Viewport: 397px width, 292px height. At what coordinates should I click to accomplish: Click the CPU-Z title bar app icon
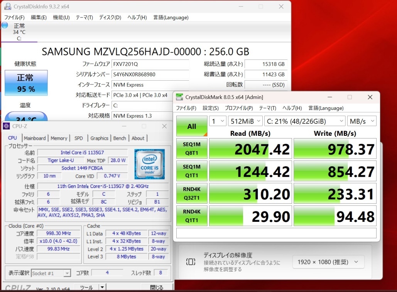coord(6,126)
